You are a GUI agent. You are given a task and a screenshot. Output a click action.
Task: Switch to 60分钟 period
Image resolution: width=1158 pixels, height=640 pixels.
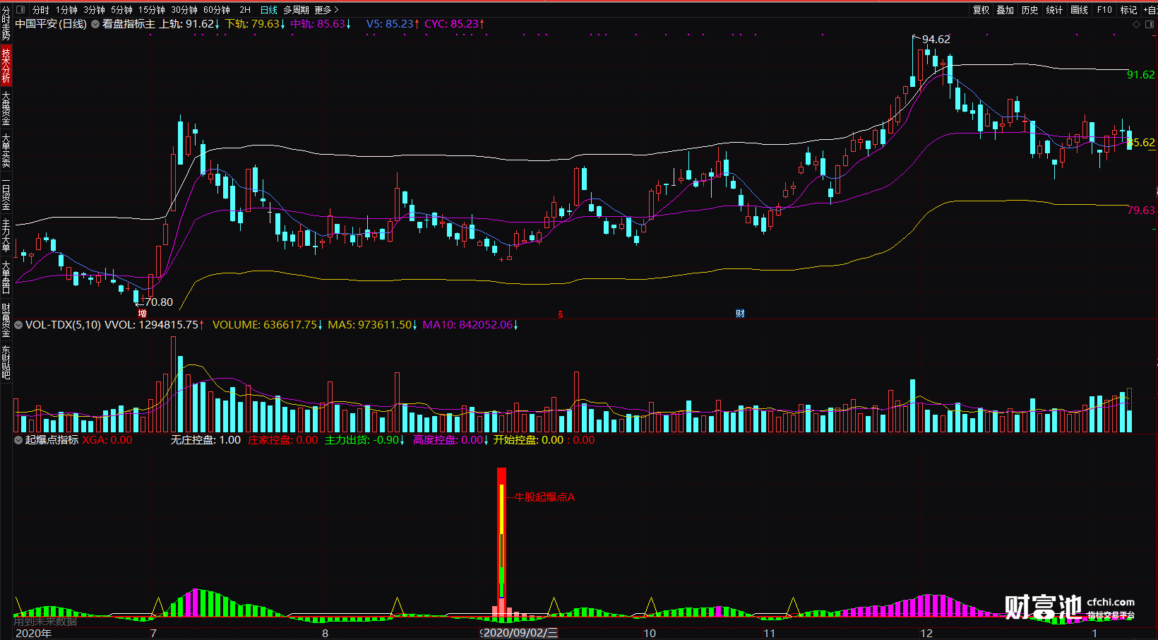click(x=217, y=10)
